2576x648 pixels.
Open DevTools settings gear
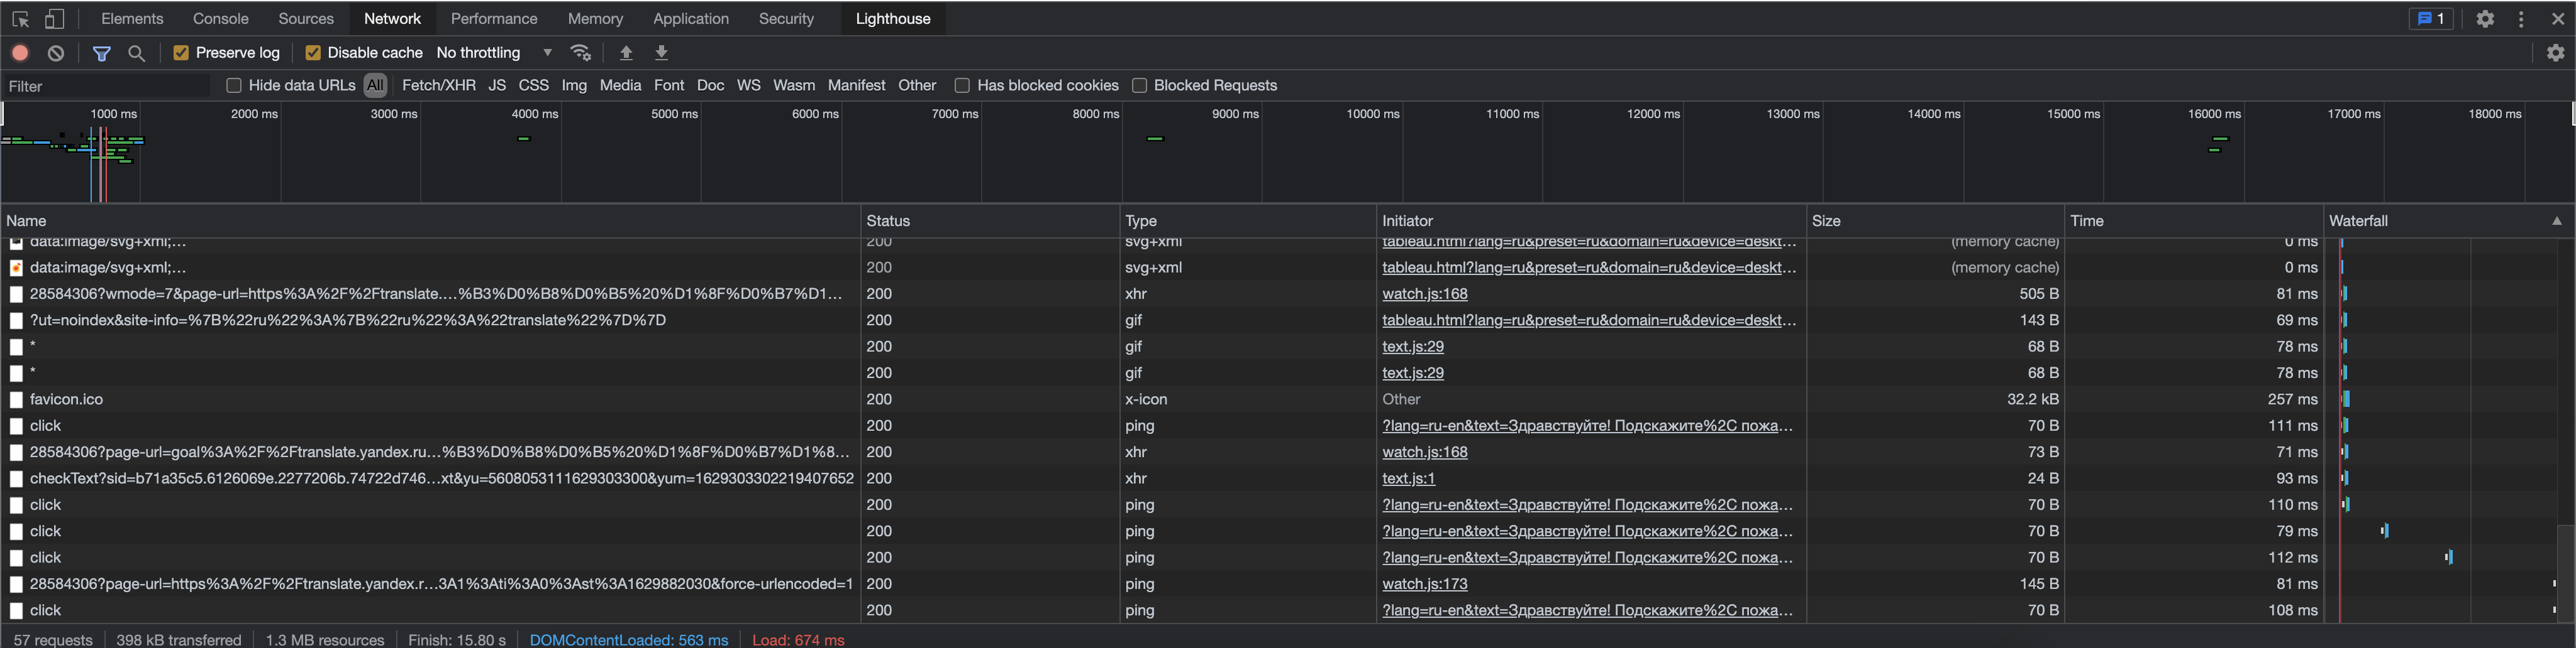click(2485, 19)
